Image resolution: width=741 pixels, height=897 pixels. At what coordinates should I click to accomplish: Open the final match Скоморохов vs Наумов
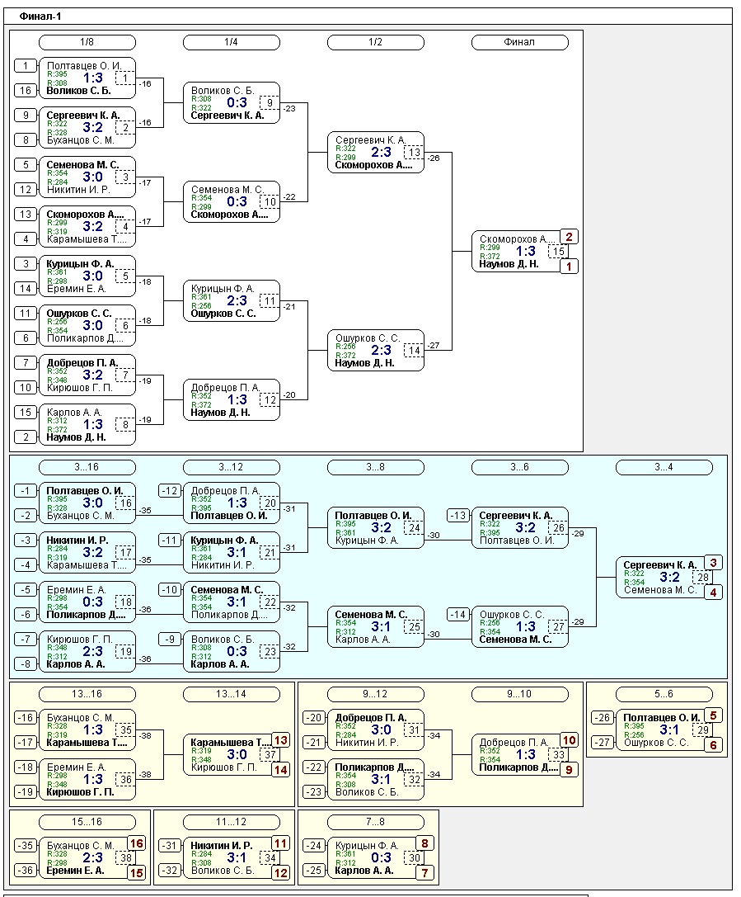coord(515,251)
